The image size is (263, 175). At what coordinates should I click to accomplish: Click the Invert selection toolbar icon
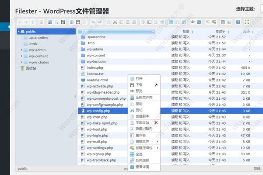pyautogui.click(x=184, y=22)
